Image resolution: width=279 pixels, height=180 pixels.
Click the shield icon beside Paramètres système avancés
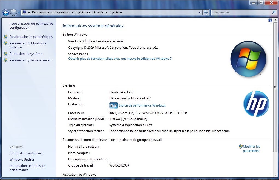[5, 60]
